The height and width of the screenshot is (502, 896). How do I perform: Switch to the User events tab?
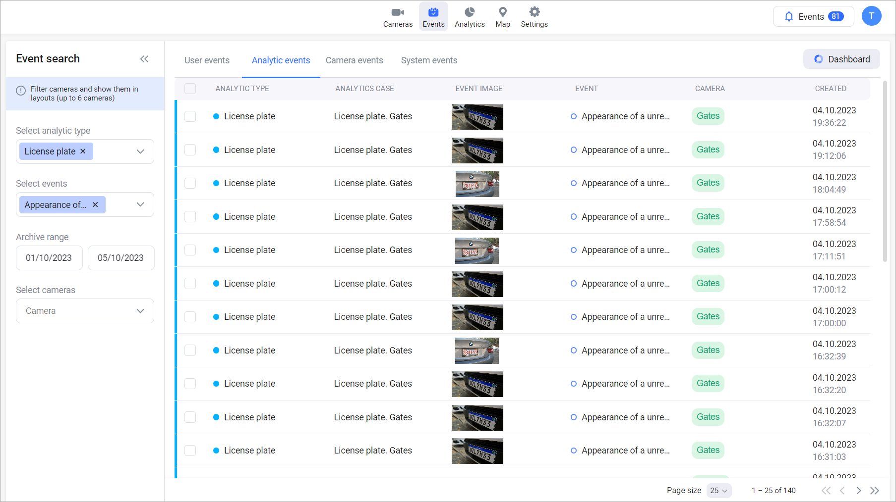pos(207,60)
